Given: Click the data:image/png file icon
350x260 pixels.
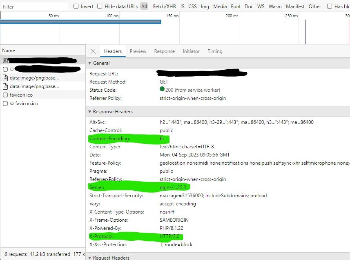Looking at the screenshot, I should point(5,78).
